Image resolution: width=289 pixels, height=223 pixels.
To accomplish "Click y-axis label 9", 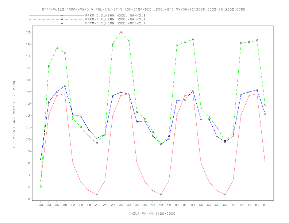I will pos(29,151).
